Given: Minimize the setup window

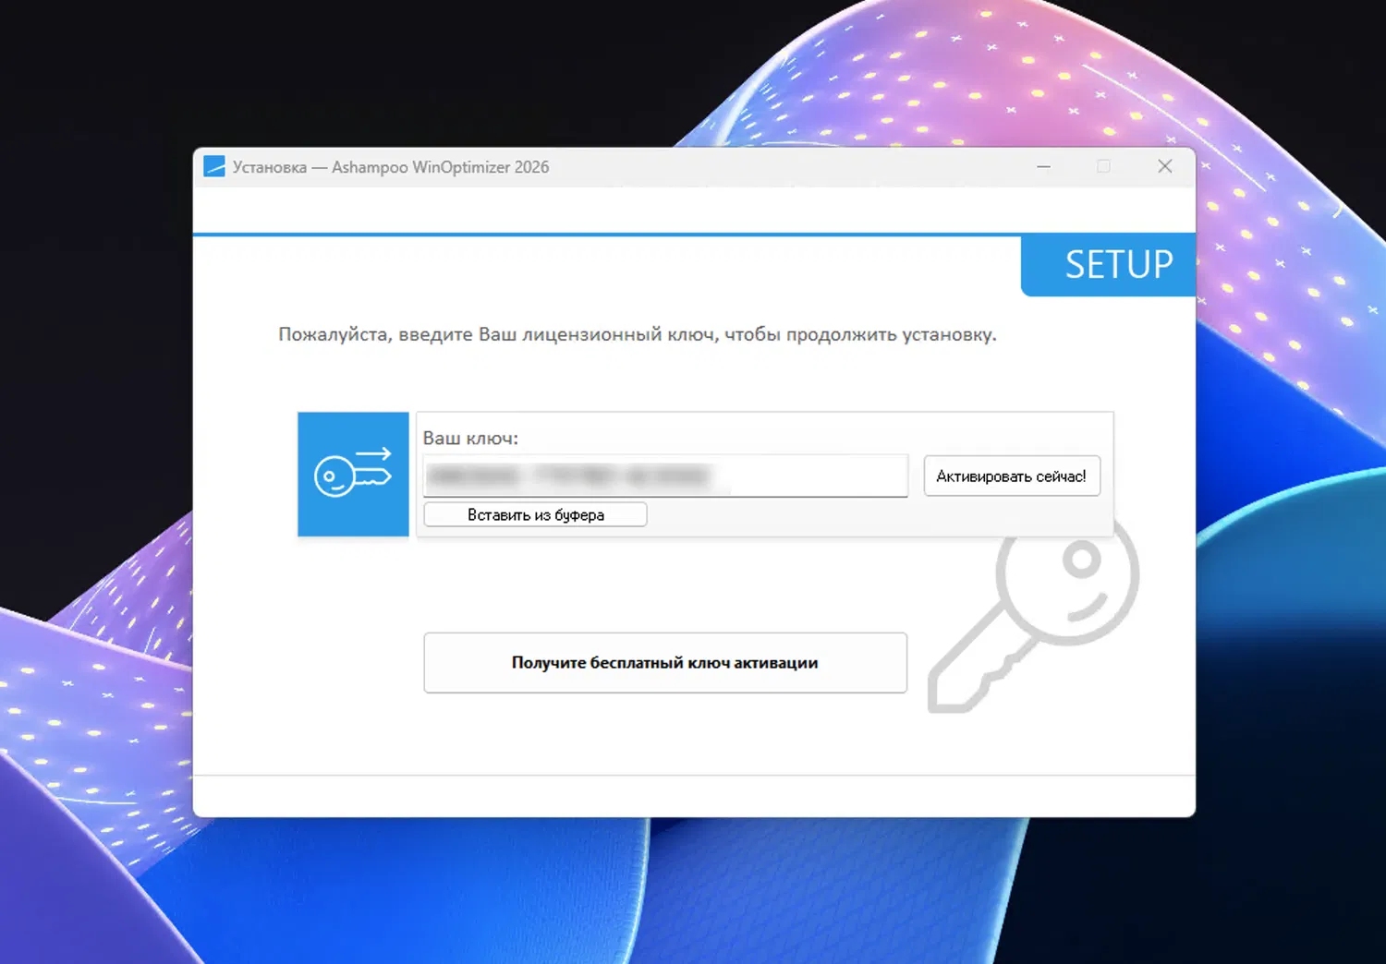Looking at the screenshot, I should click(x=1043, y=166).
